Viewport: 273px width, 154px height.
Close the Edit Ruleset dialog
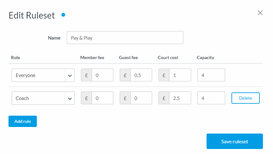[x=260, y=13]
